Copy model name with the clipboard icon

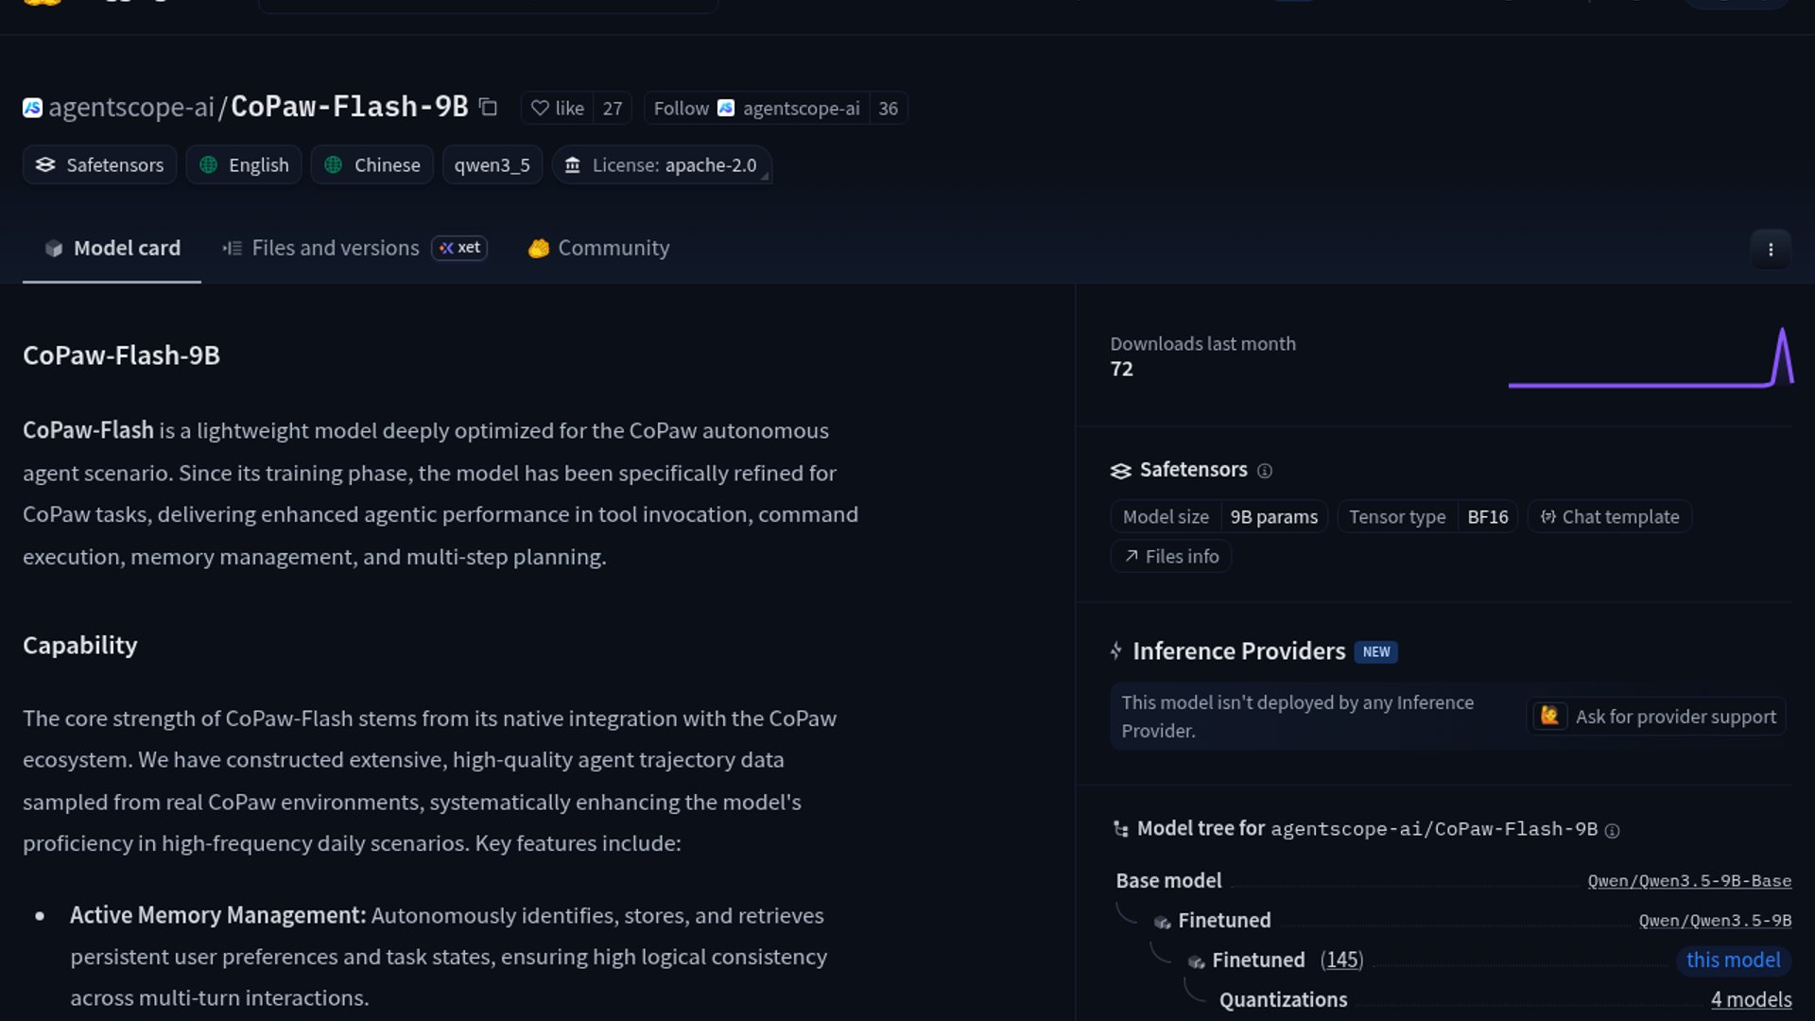pyautogui.click(x=488, y=107)
